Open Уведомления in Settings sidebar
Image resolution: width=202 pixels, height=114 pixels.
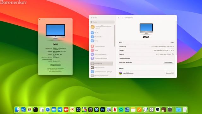coord(102,46)
